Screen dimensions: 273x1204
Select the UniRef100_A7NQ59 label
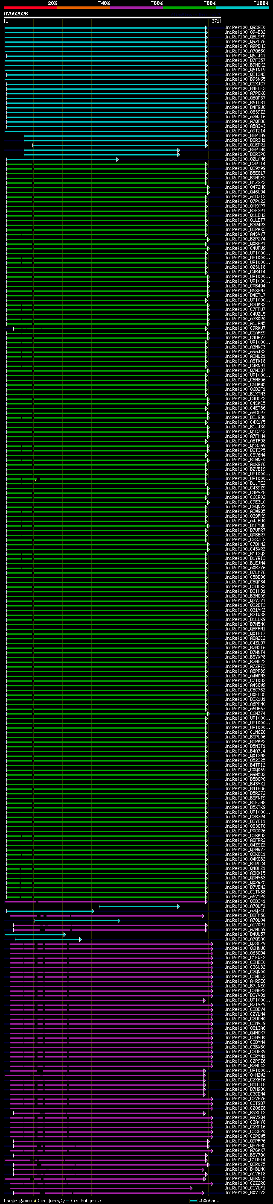point(245,930)
